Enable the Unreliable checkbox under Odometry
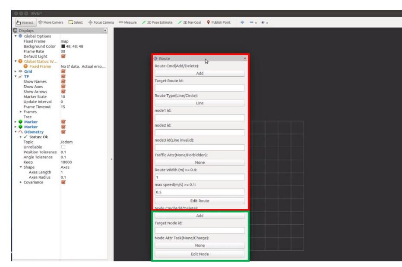Screen dimensions: 402x267 point(63,147)
